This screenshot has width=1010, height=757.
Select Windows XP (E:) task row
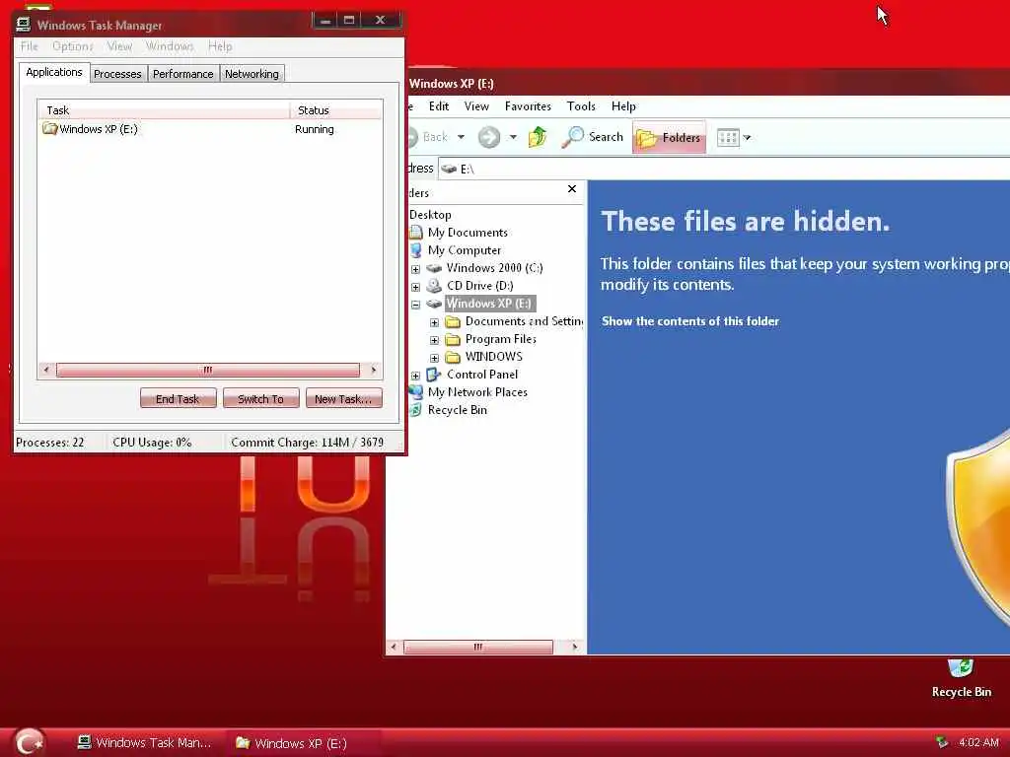(x=210, y=129)
